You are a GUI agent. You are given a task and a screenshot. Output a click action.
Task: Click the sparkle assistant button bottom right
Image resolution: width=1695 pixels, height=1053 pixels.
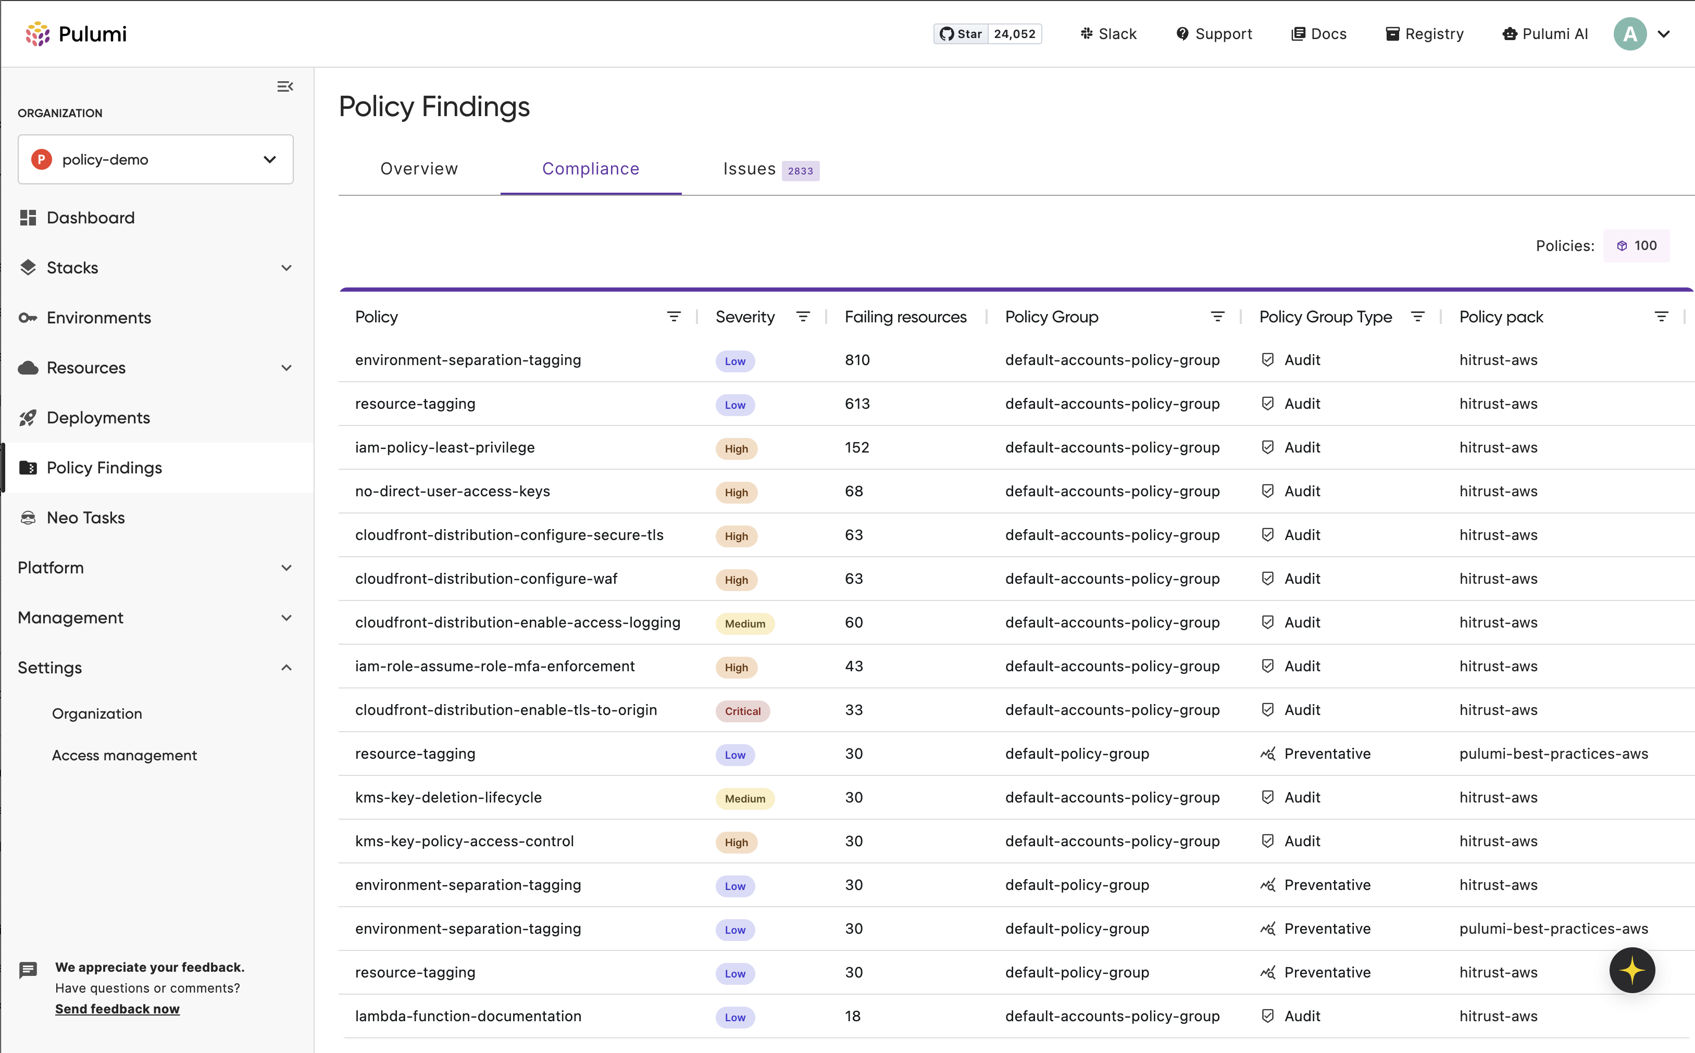[1631, 970]
